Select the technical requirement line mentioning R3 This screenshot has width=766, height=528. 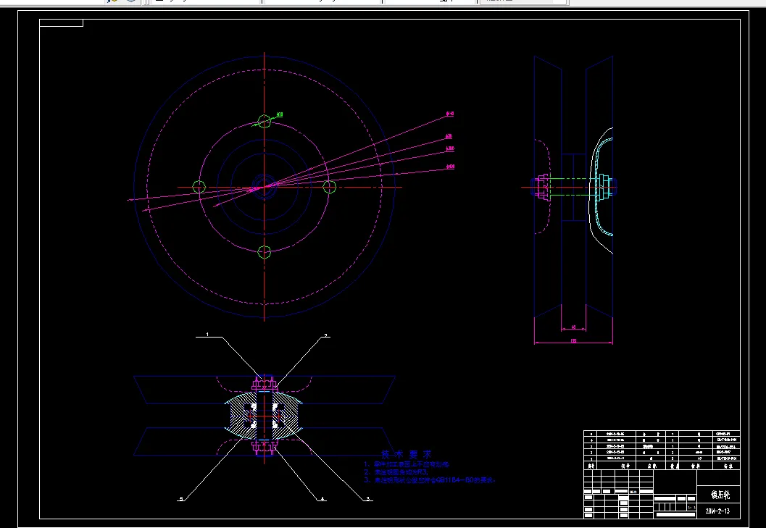coord(396,472)
